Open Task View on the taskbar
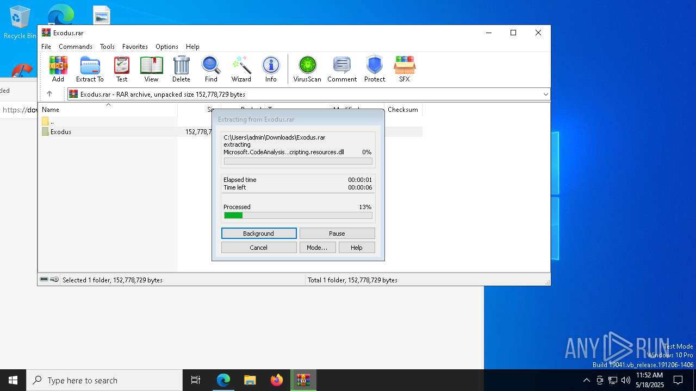Image resolution: width=696 pixels, height=391 pixels. [x=196, y=380]
